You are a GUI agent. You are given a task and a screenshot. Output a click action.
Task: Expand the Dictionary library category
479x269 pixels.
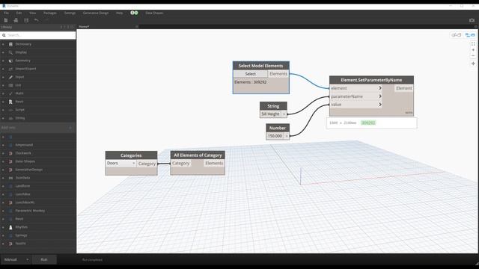point(3,44)
